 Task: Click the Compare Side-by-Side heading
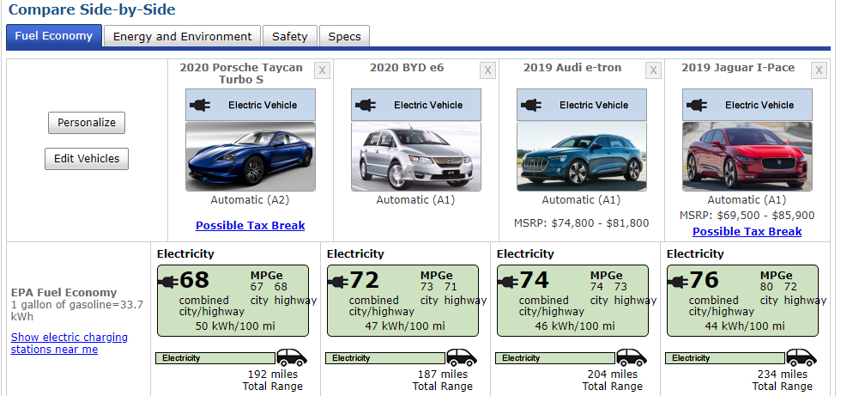point(92,9)
